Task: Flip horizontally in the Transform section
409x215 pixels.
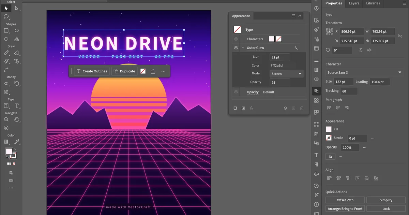Action: pyautogui.click(x=369, y=50)
